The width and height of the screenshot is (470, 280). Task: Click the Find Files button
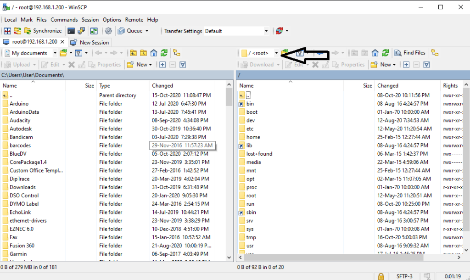pos(410,53)
